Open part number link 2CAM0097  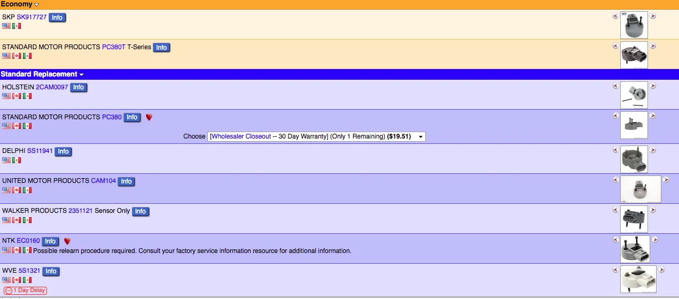(52, 87)
